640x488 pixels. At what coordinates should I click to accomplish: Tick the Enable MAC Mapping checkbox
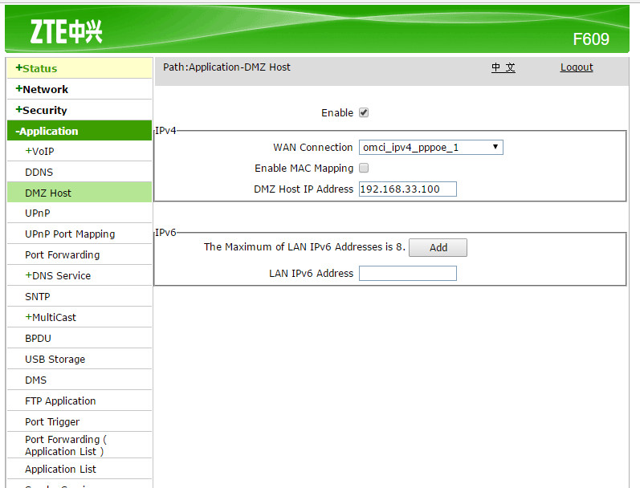(x=364, y=168)
